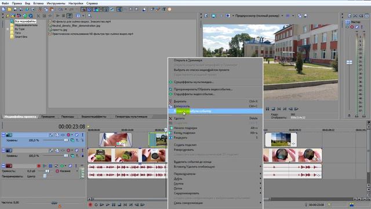Click the Open folder icon in toolbar

[9, 9]
